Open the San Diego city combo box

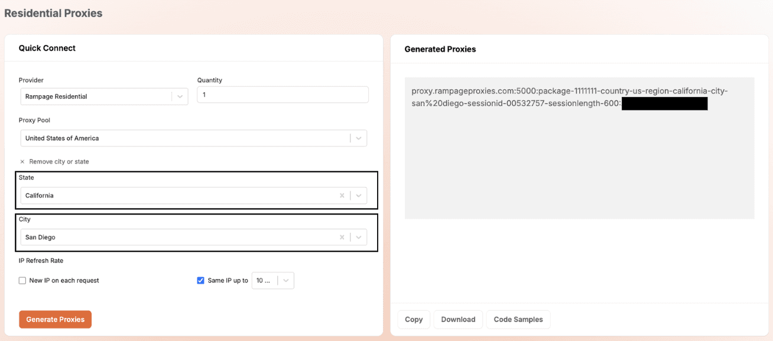(194, 238)
